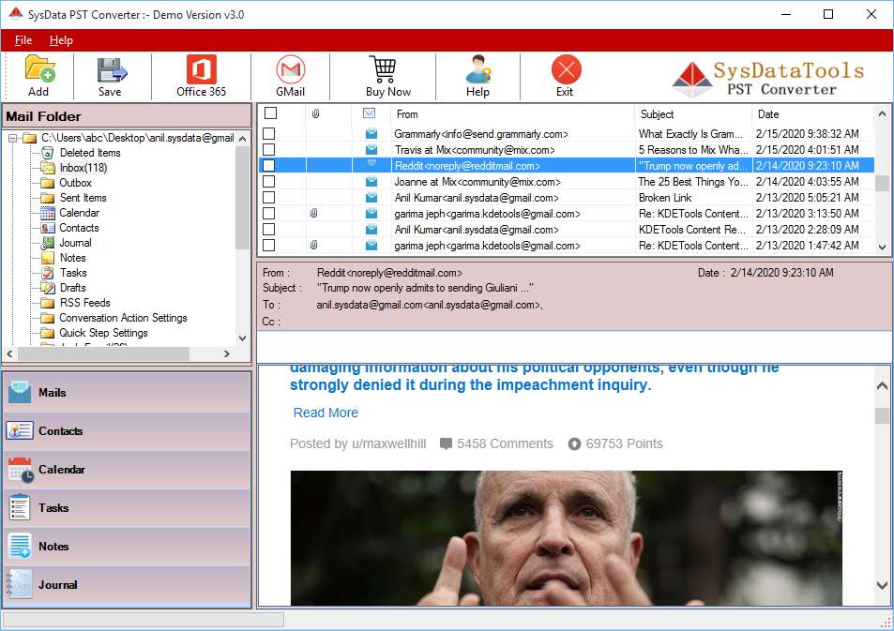Click the Add folder toolbar icon
Image resolution: width=894 pixels, height=631 pixels.
tap(38, 69)
